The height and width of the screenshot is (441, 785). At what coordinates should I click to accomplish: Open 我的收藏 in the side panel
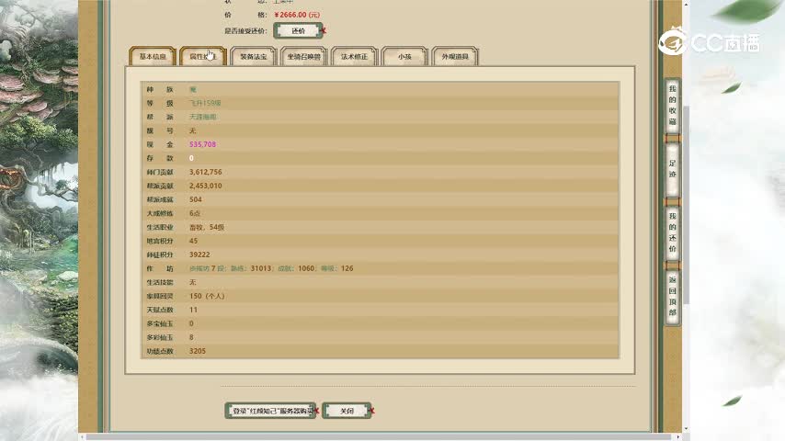tap(672, 104)
